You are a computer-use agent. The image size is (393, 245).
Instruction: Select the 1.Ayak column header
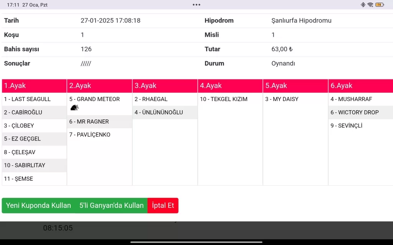click(x=34, y=86)
